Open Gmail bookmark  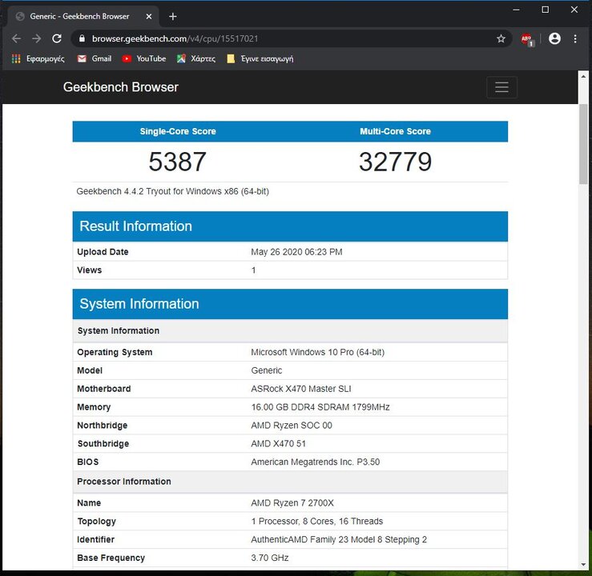tap(95, 59)
